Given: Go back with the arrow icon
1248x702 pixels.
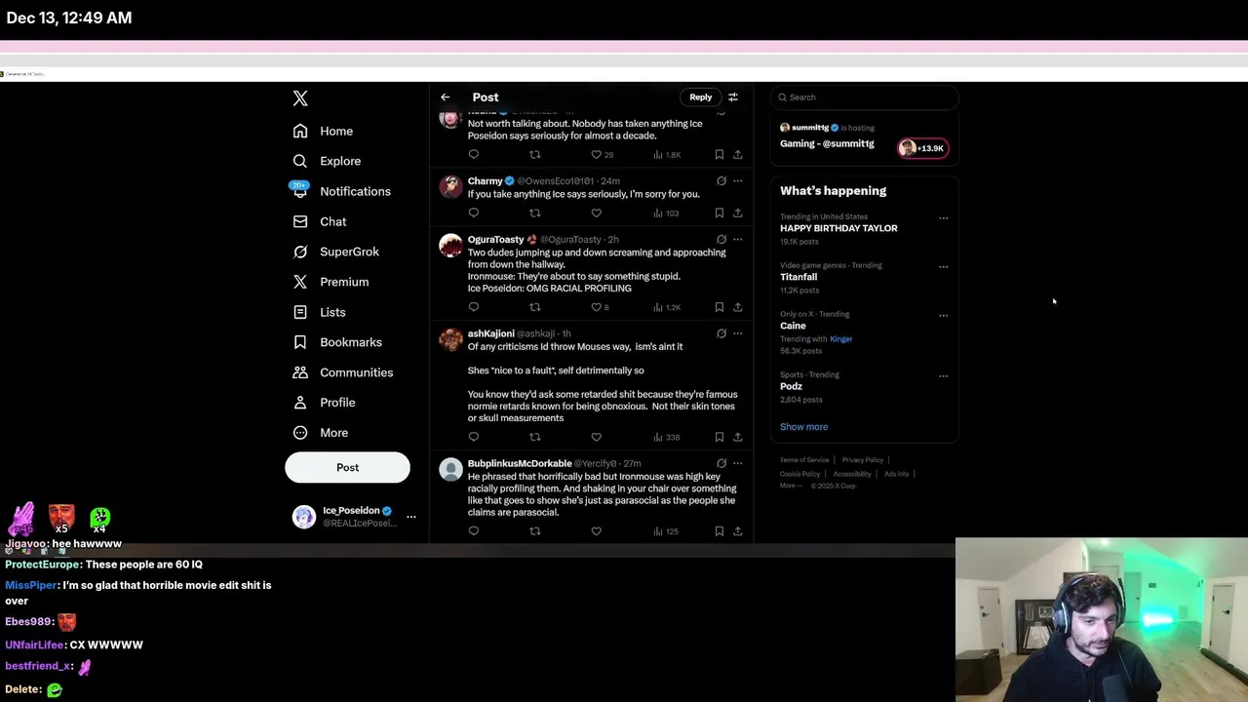Looking at the screenshot, I should (x=445, y=97).
